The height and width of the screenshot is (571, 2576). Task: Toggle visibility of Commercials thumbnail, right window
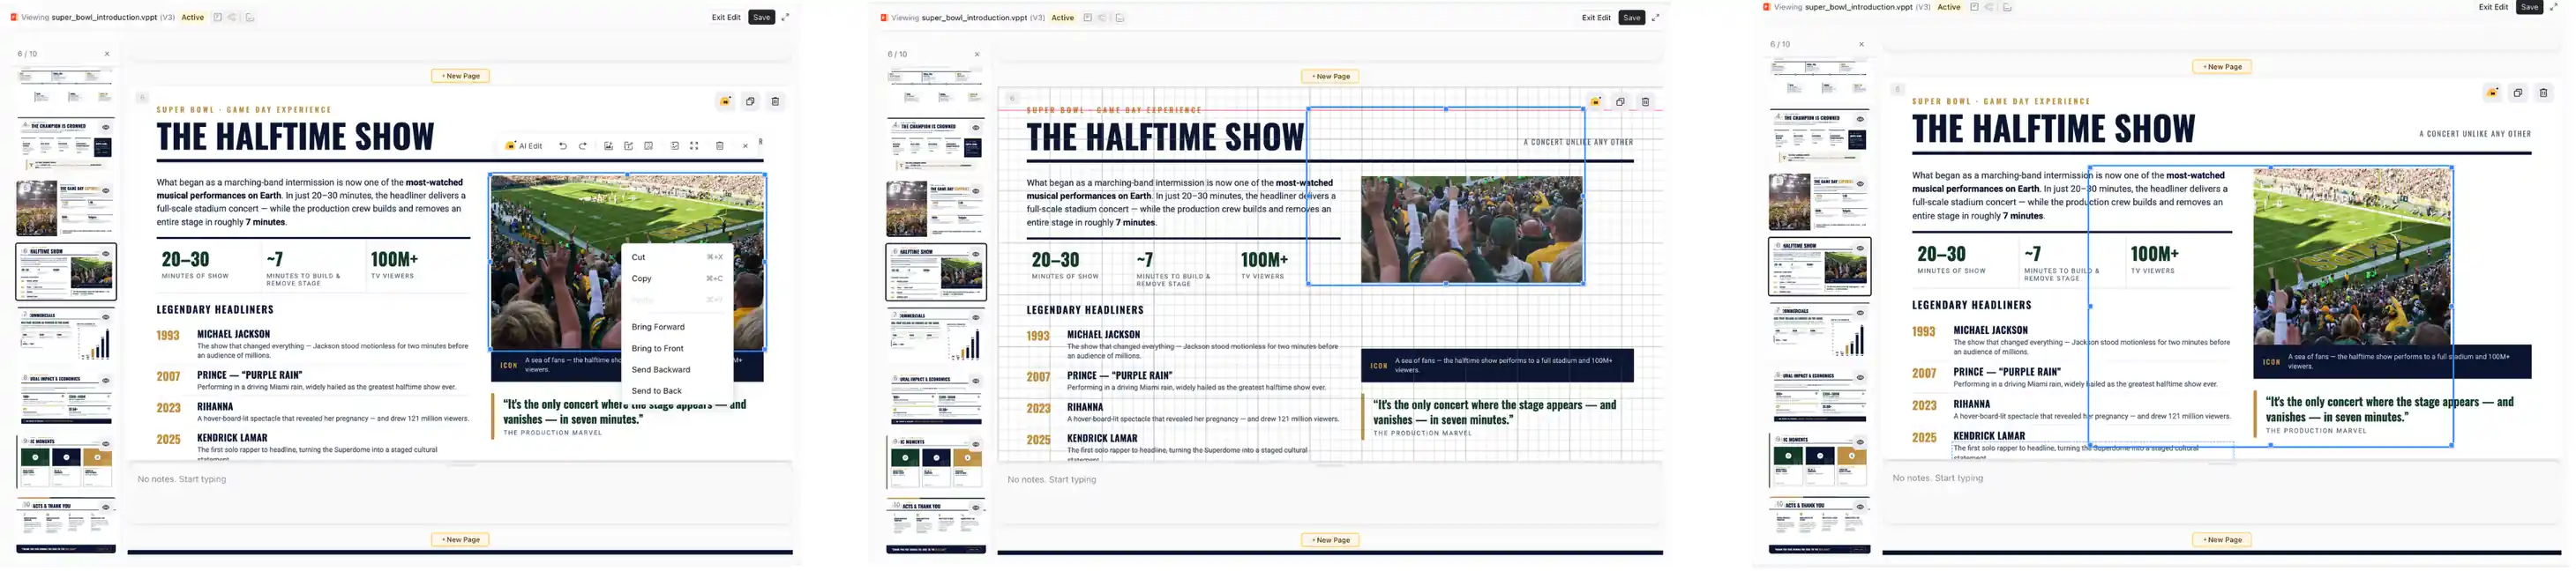(1860, 313)
